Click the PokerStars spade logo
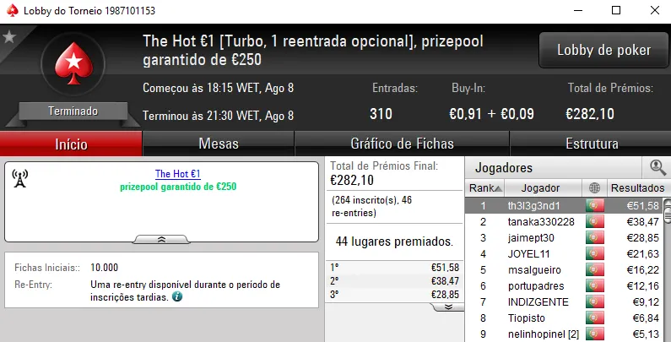This screenshot has width=671, height=342. click(x=73, y=65)
